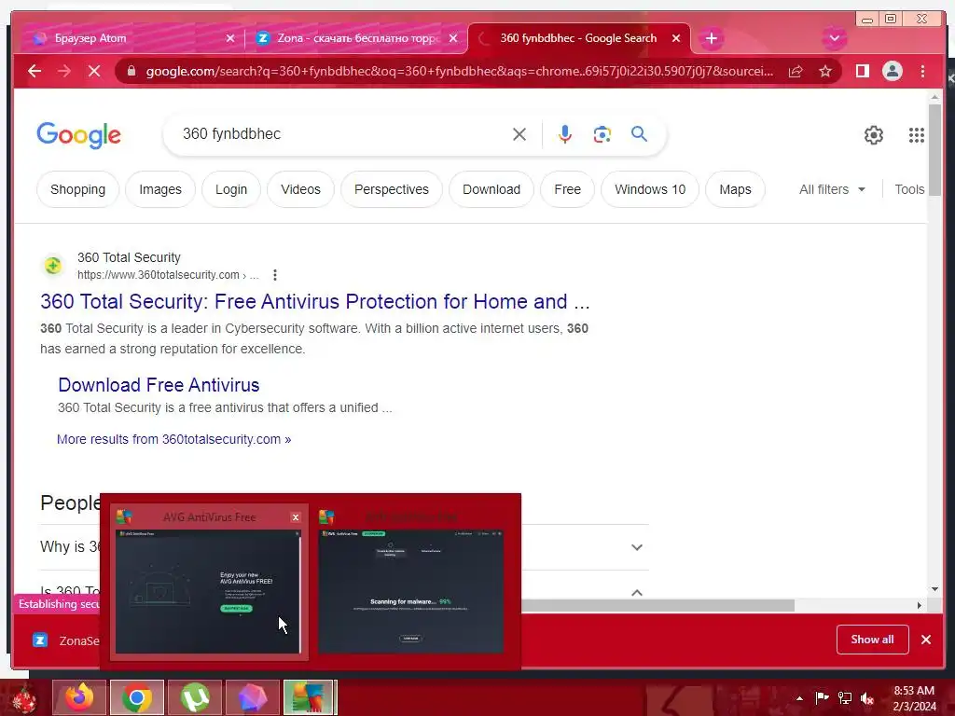The height and width of the screenshot is (716, 955).
Task: Close the downloads bar
Action: [x=926, y=640]
